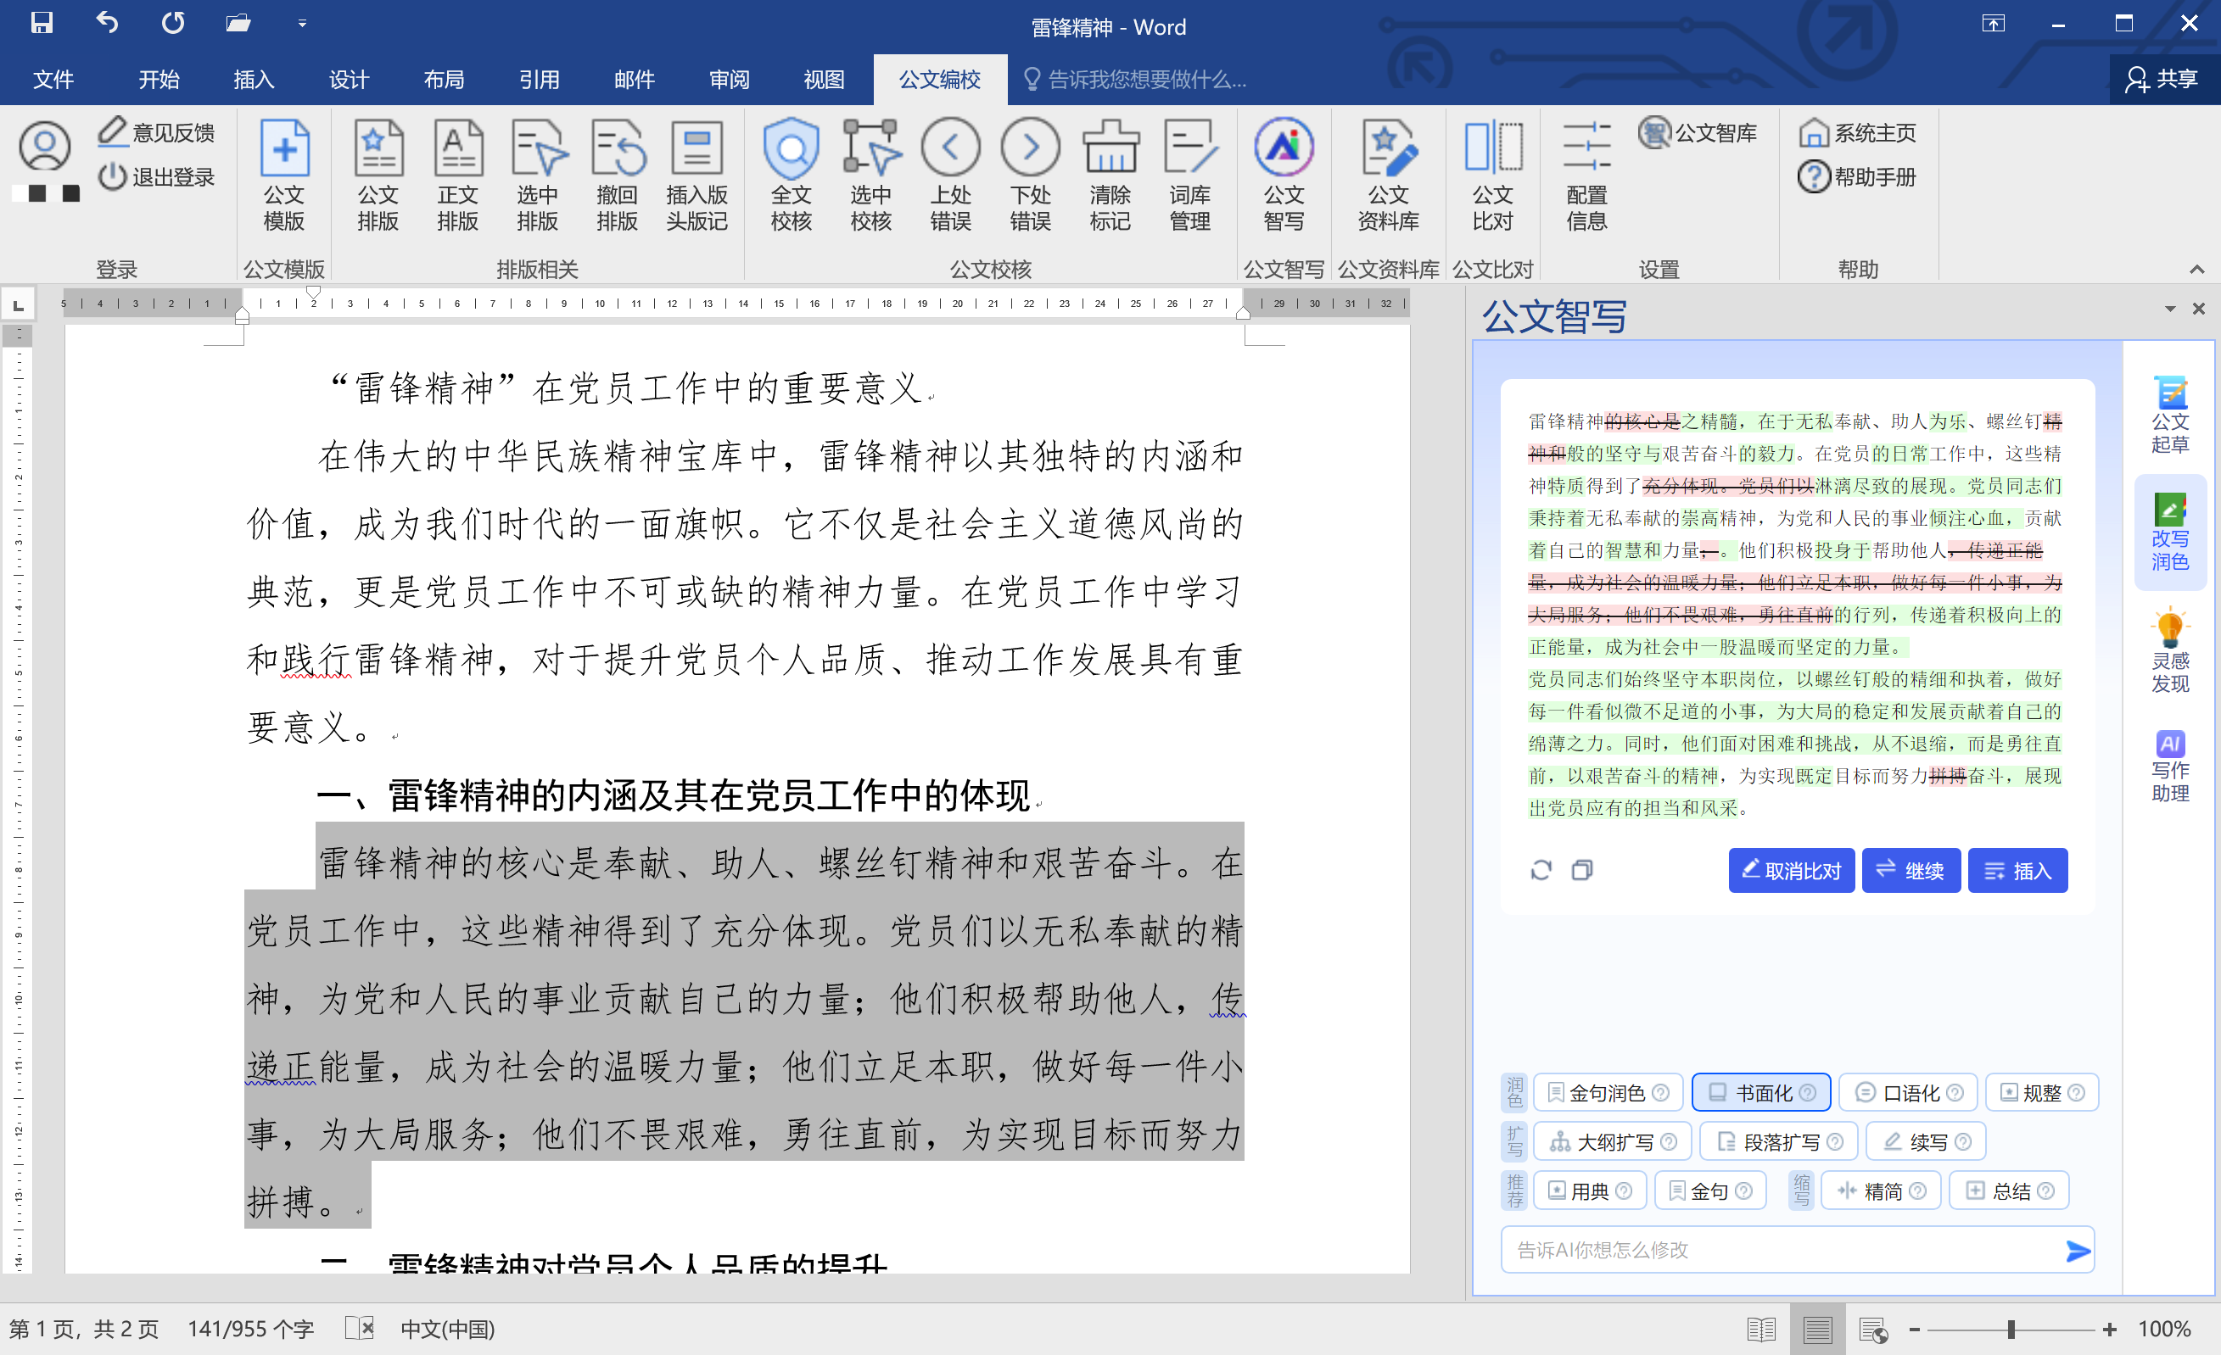Copy the generated text with copy icon

click(1582, 869)
